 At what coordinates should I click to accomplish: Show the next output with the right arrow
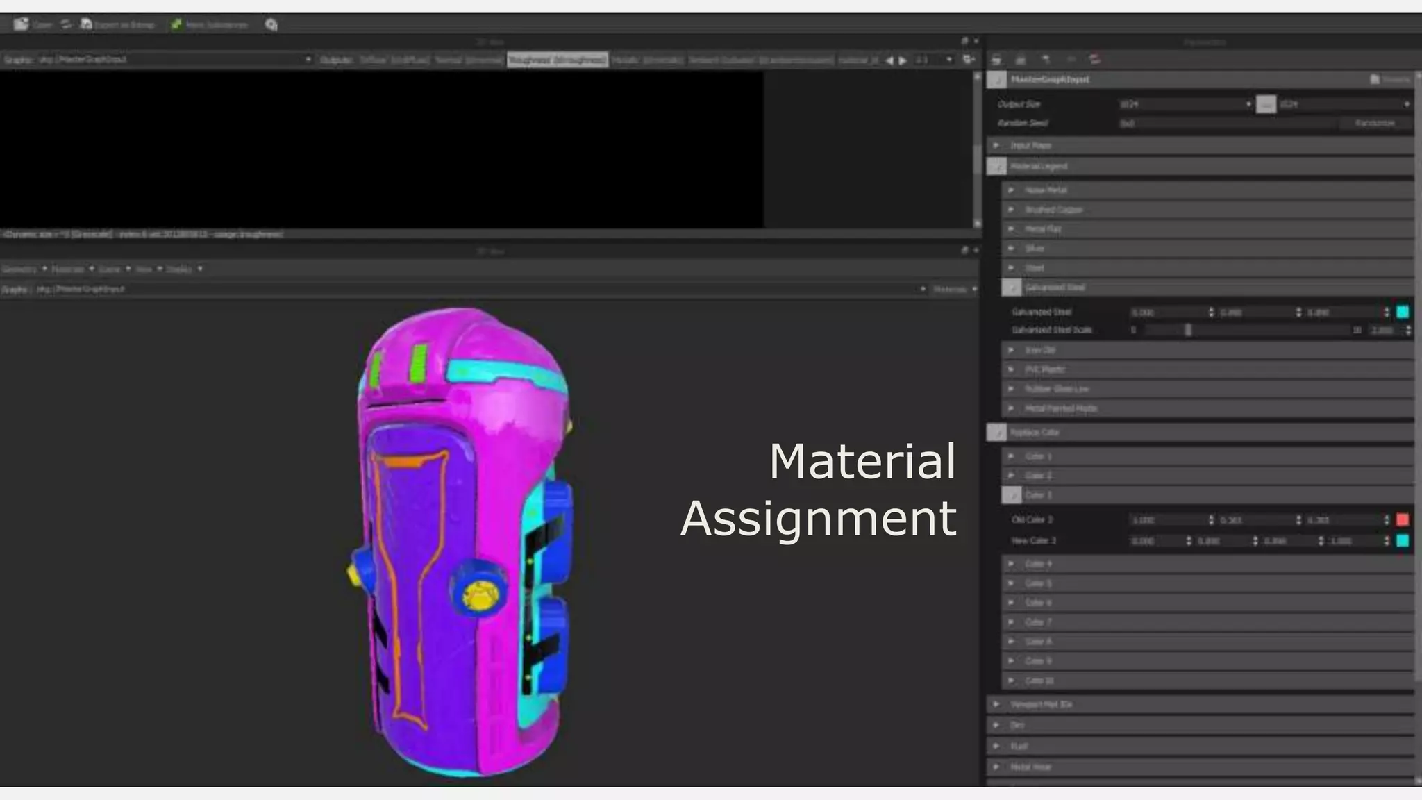pyautogui.click(x=903, y=60)
